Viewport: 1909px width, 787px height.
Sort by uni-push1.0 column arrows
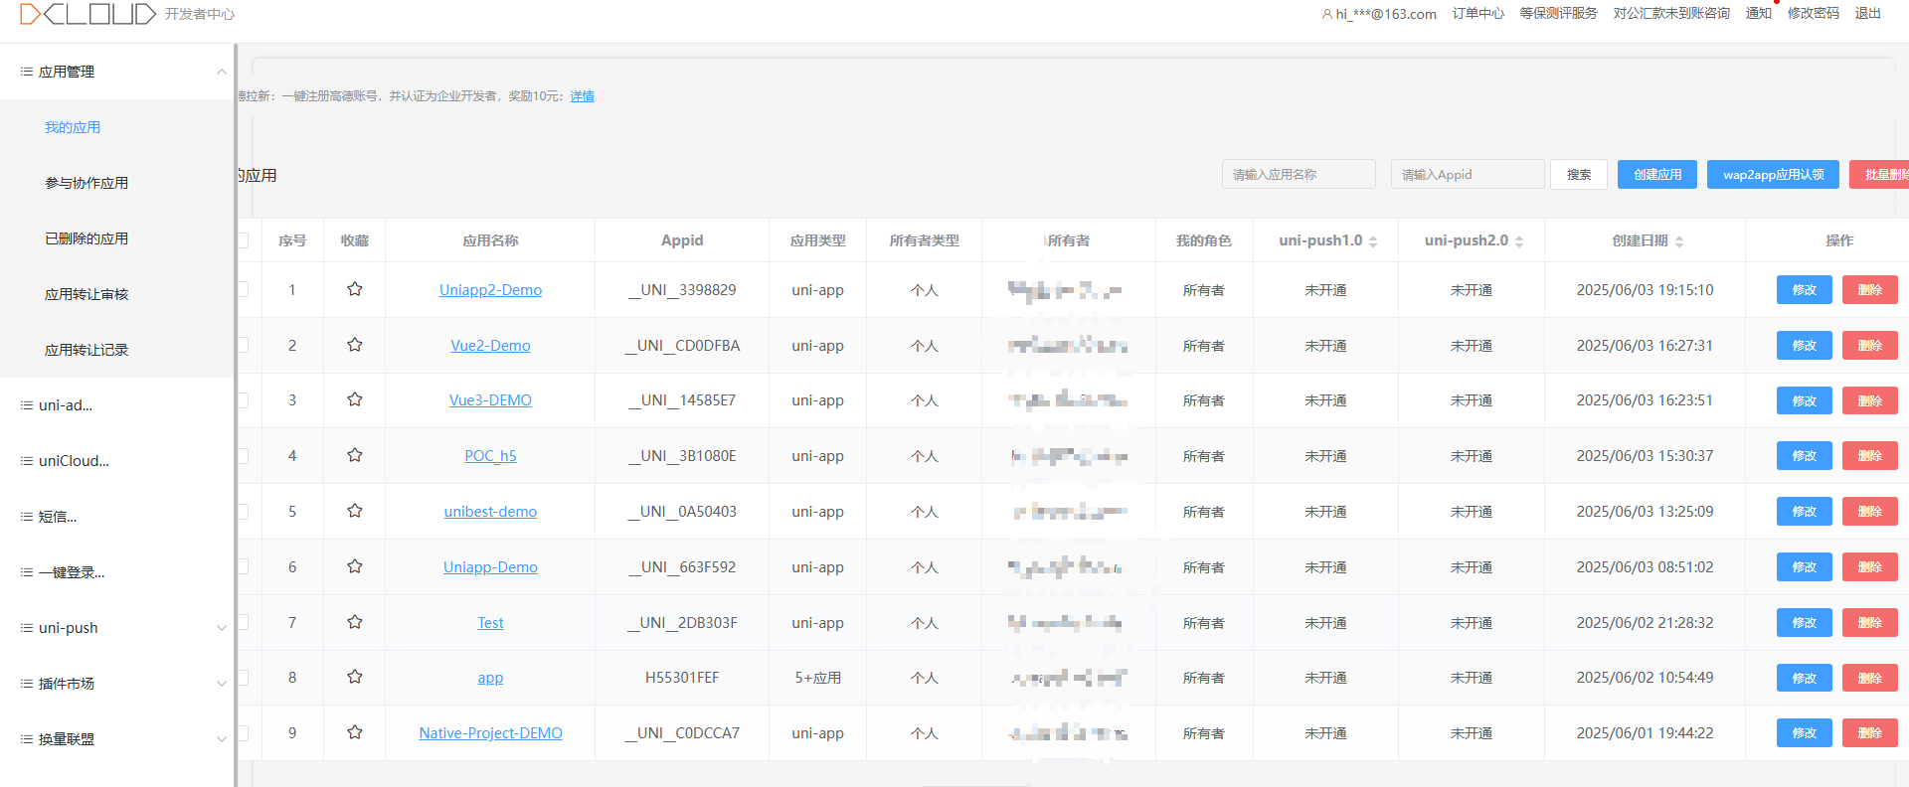point(1373,241)
